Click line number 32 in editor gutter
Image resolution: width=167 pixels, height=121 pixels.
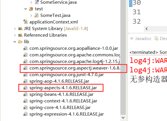point(137,21)
